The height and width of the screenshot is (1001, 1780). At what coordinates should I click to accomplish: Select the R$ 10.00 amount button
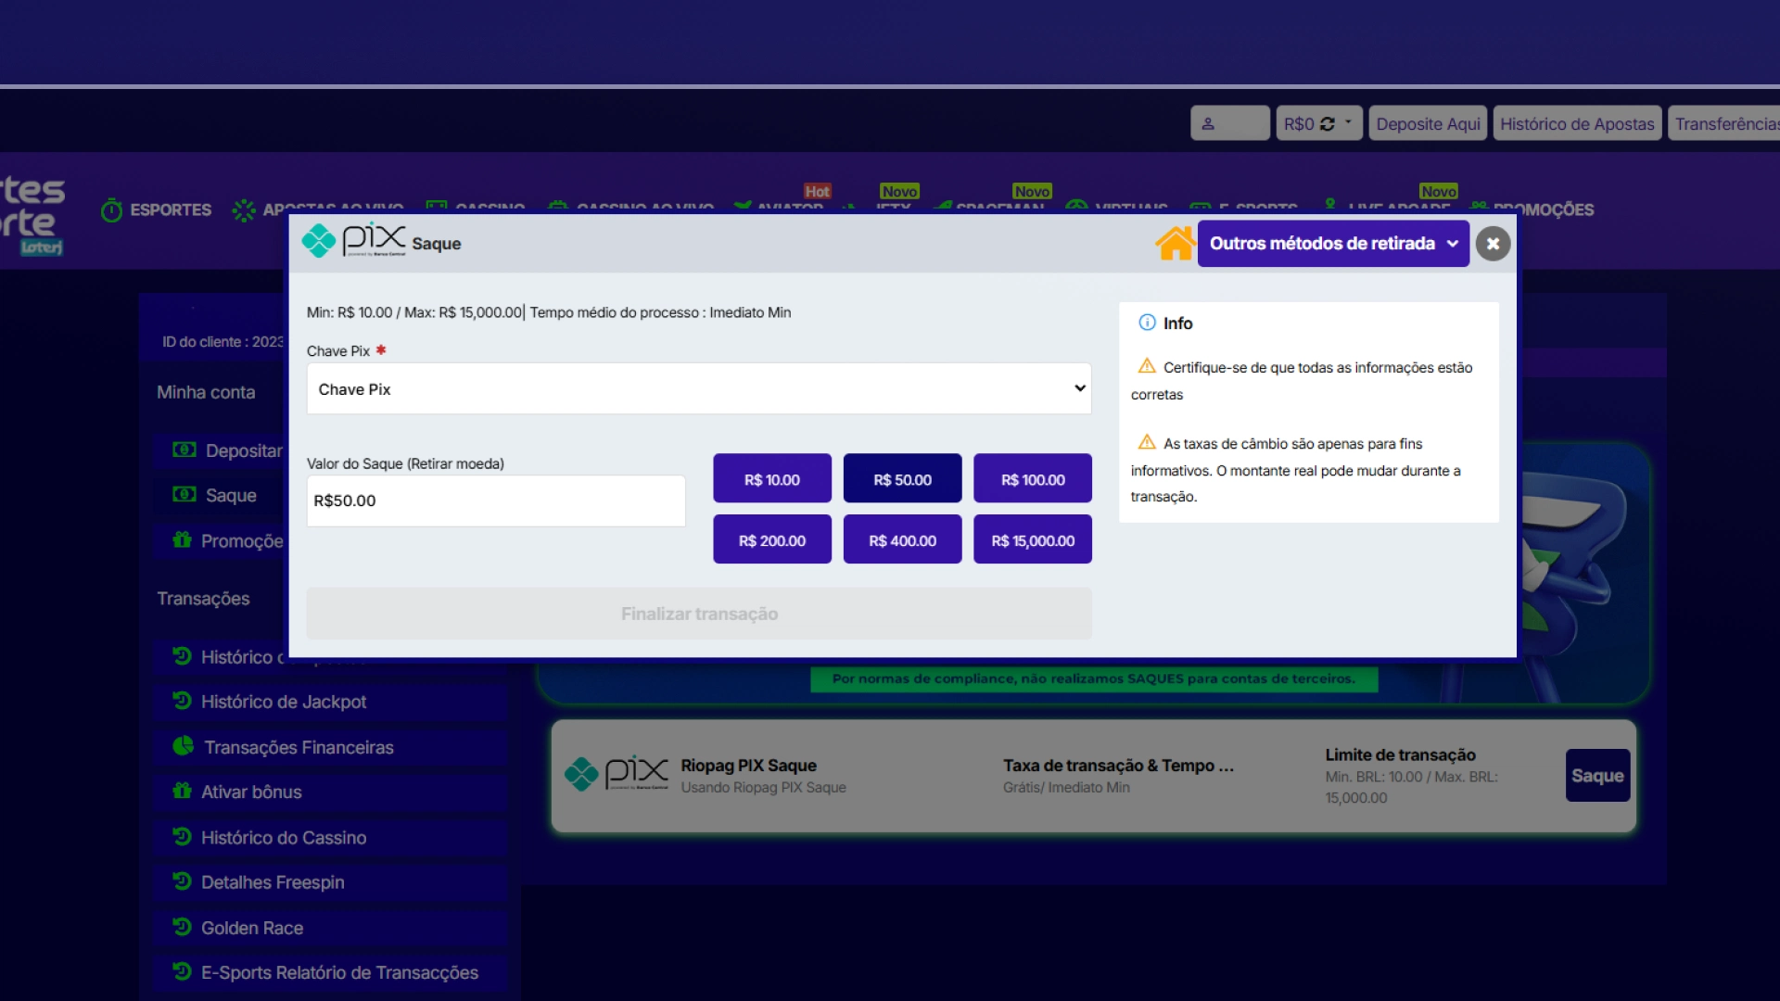coord(772,478)
